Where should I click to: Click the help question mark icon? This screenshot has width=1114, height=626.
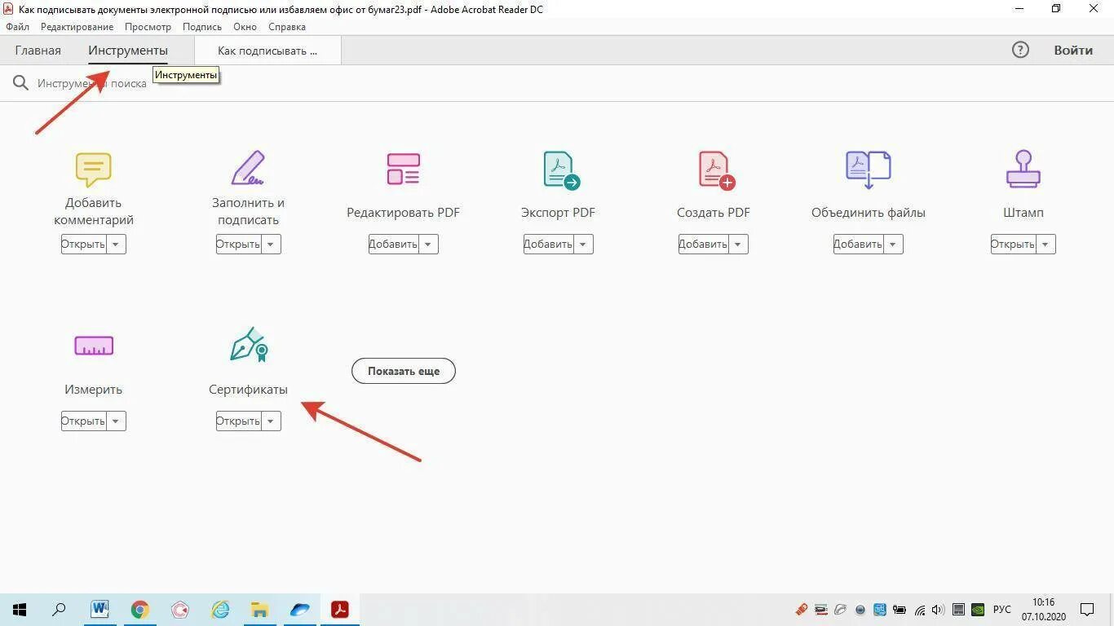pos(1020,50)
